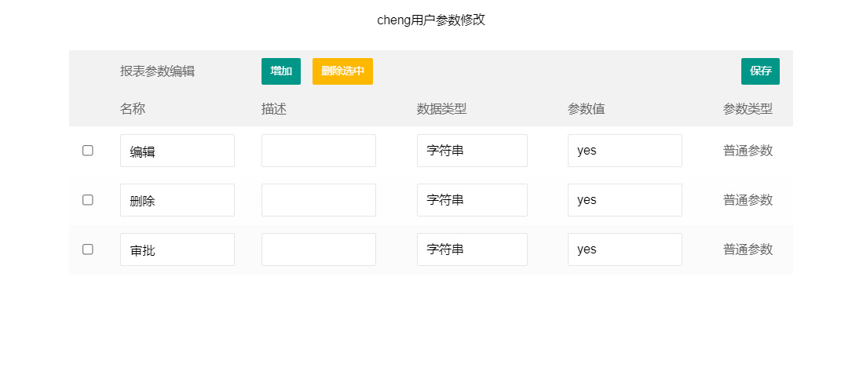Click the name field containing 审批

tap(177, 249)
